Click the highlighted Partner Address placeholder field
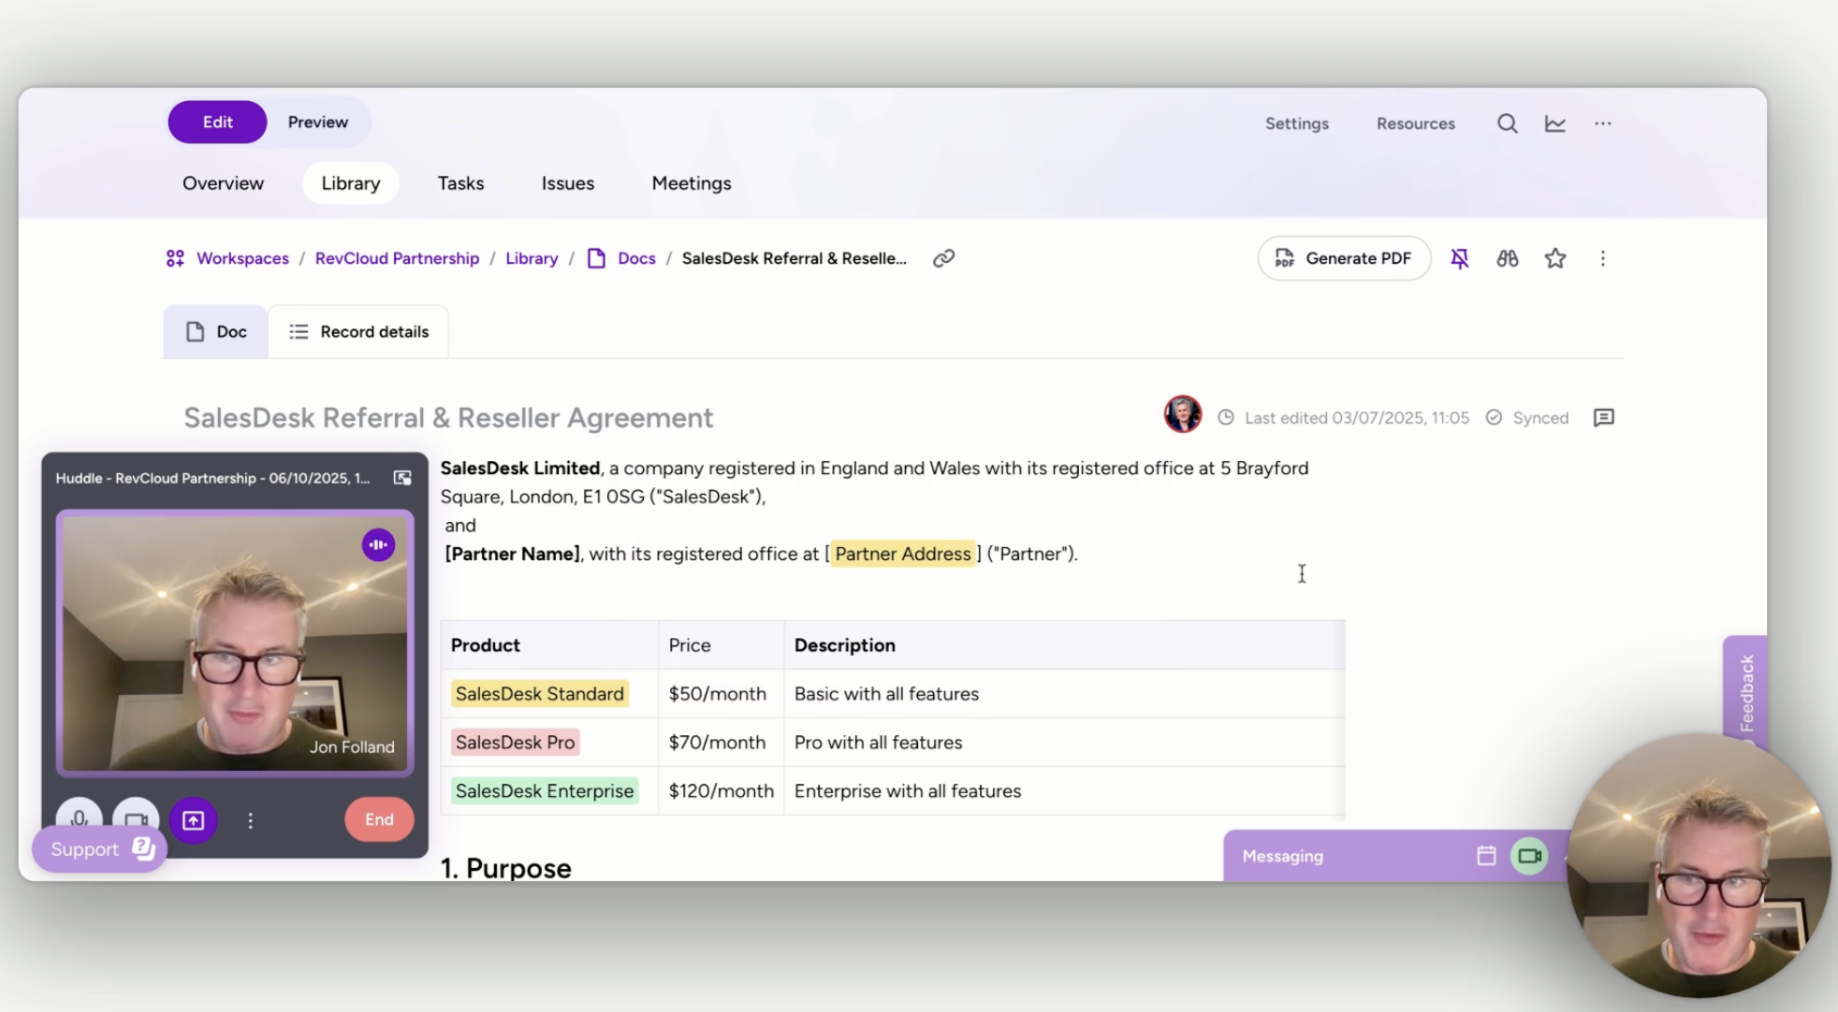This screenshot has height=1012, width=1838. pyautogui.click(x=902, y=554)
